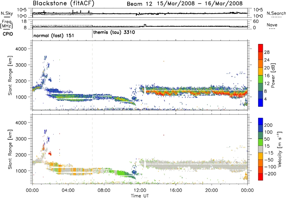Click the 'Velocity [m s-1]' color bar label

coord(279,149)
